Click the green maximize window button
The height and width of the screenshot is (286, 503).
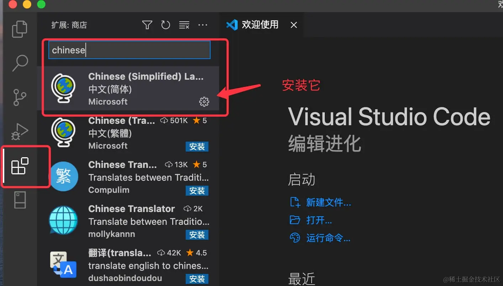click(x=41, y=4)
